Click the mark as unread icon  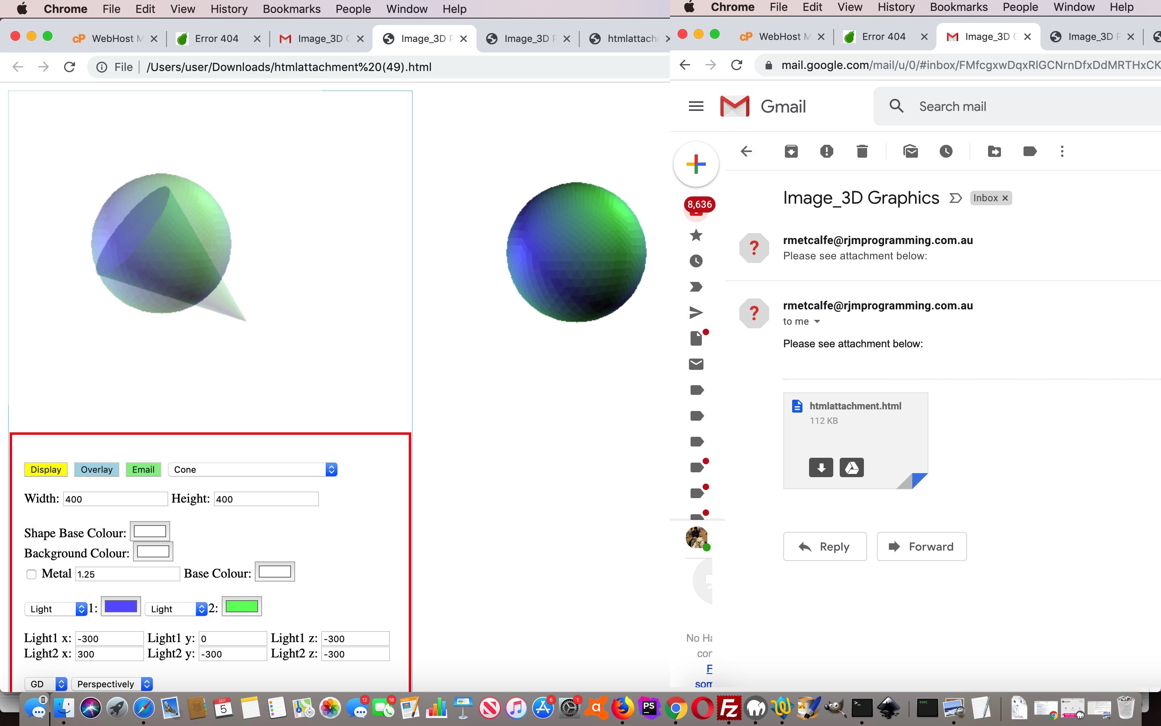pos(910,152)
